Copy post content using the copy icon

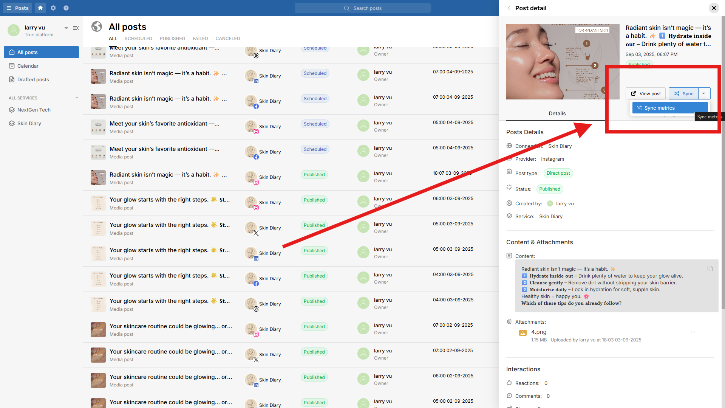(710, 268)
